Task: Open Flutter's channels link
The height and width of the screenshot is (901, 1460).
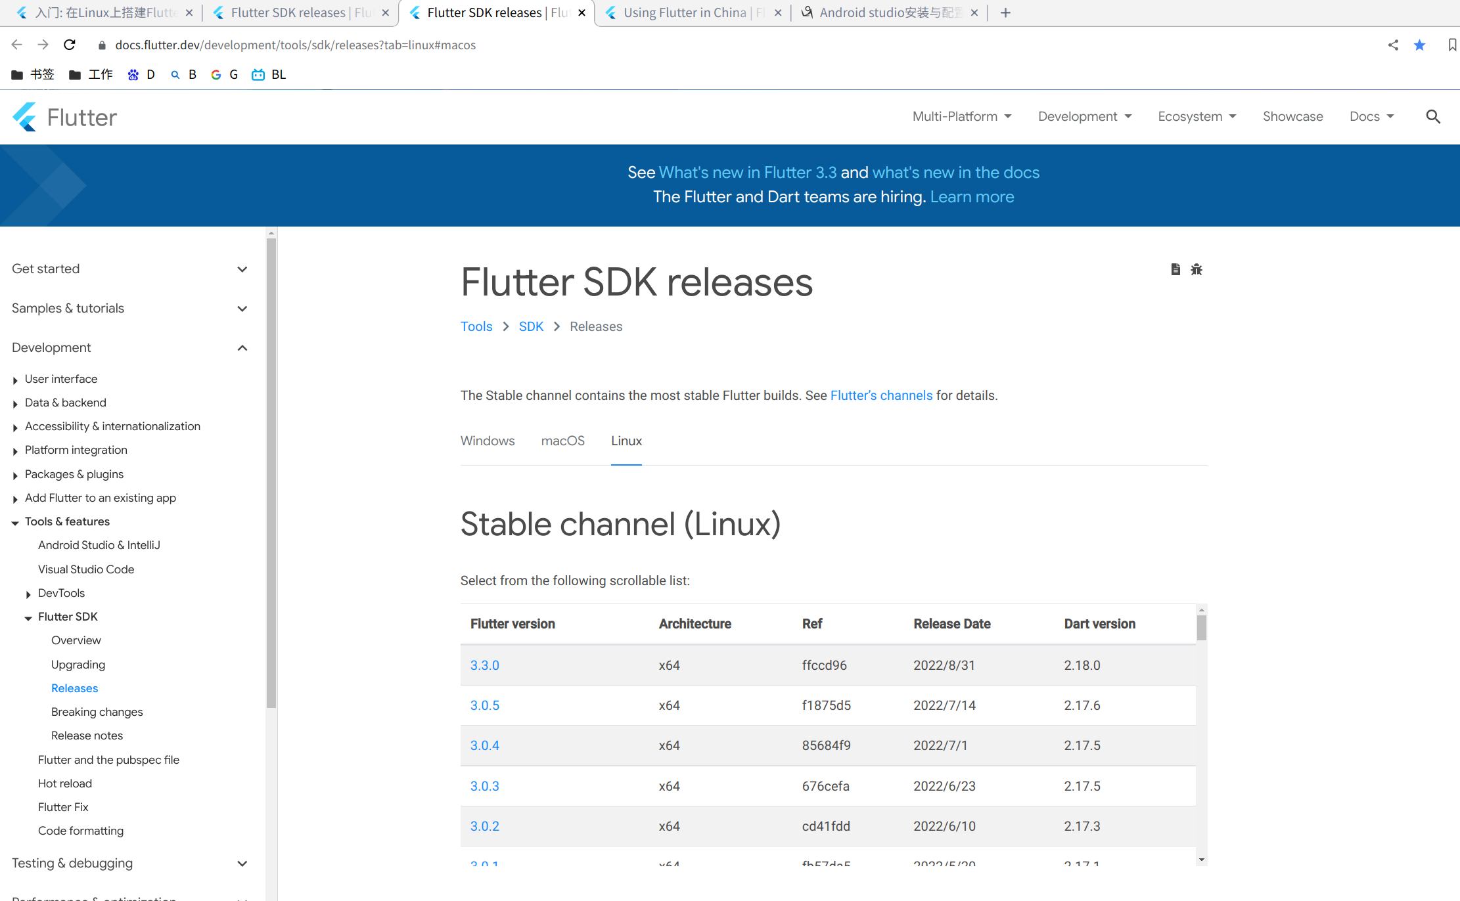Action: (881, 395)
